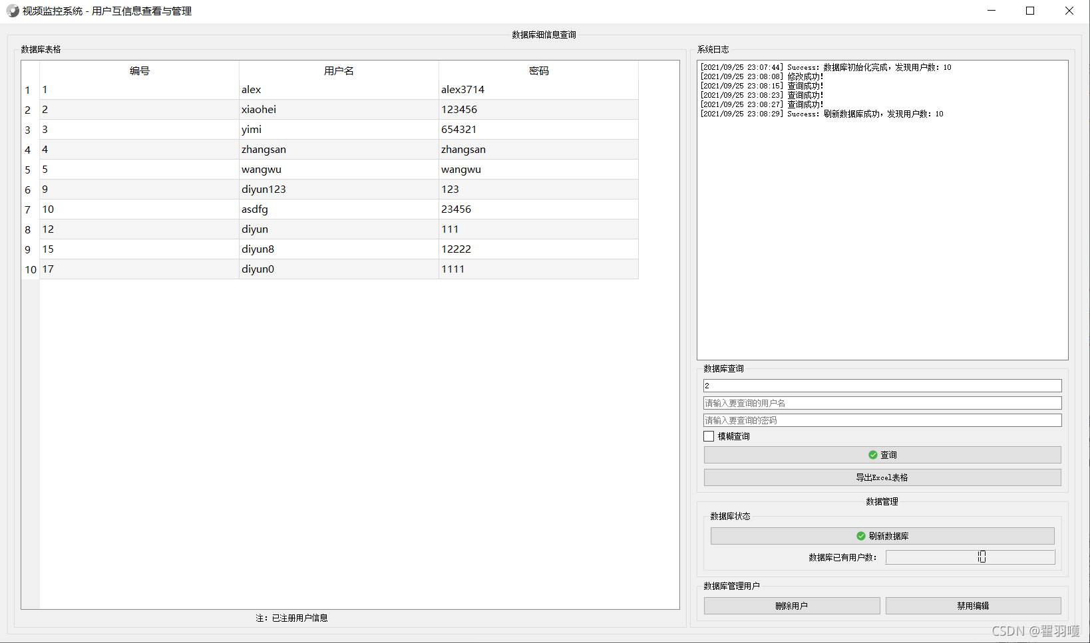Screen dimensions: 1090x643
Task: Click username cell yimi
Action: pyautogui.click(x=339, y=130)
